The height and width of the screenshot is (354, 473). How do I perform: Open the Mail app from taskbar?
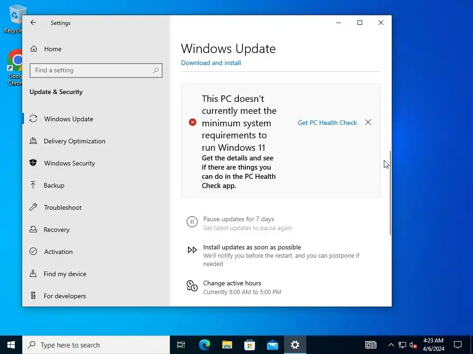[273, 345]
